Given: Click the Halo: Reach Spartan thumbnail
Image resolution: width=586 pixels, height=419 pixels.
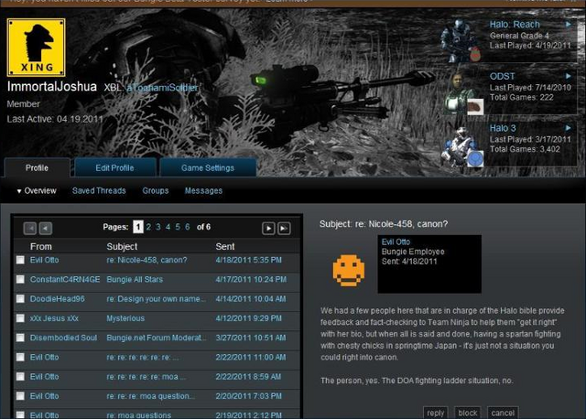Looking at the screenshot, I should pyautogui.click(x=461, y=41).
